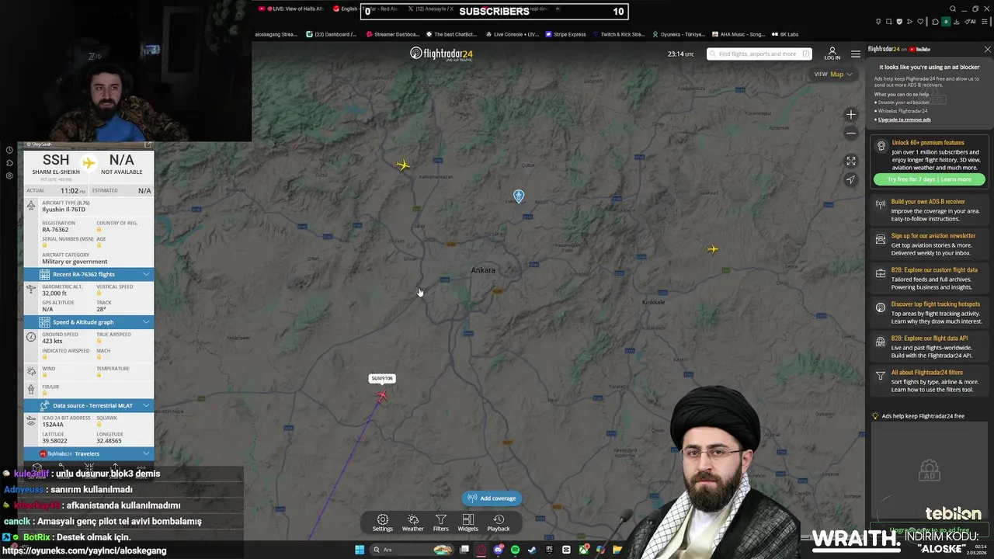
Task: Select the SUM9106 aircraft on map
Action: (381, 395)
